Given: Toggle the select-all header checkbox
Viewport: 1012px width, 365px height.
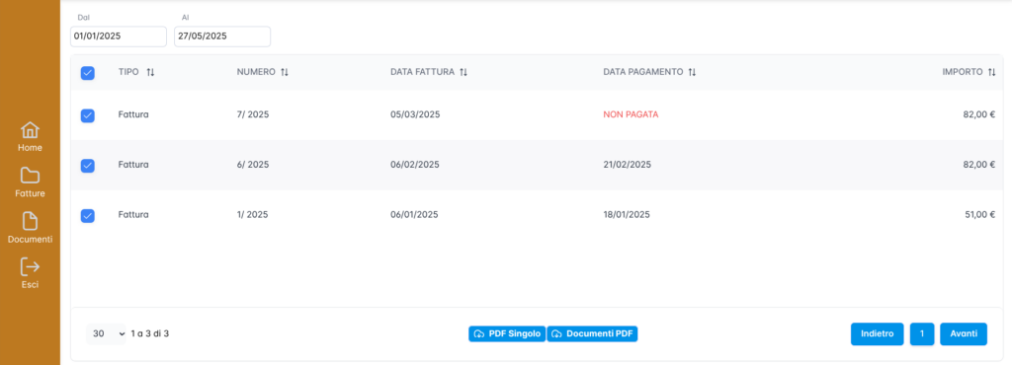Looking at the screenshot, I should [88, 73].
